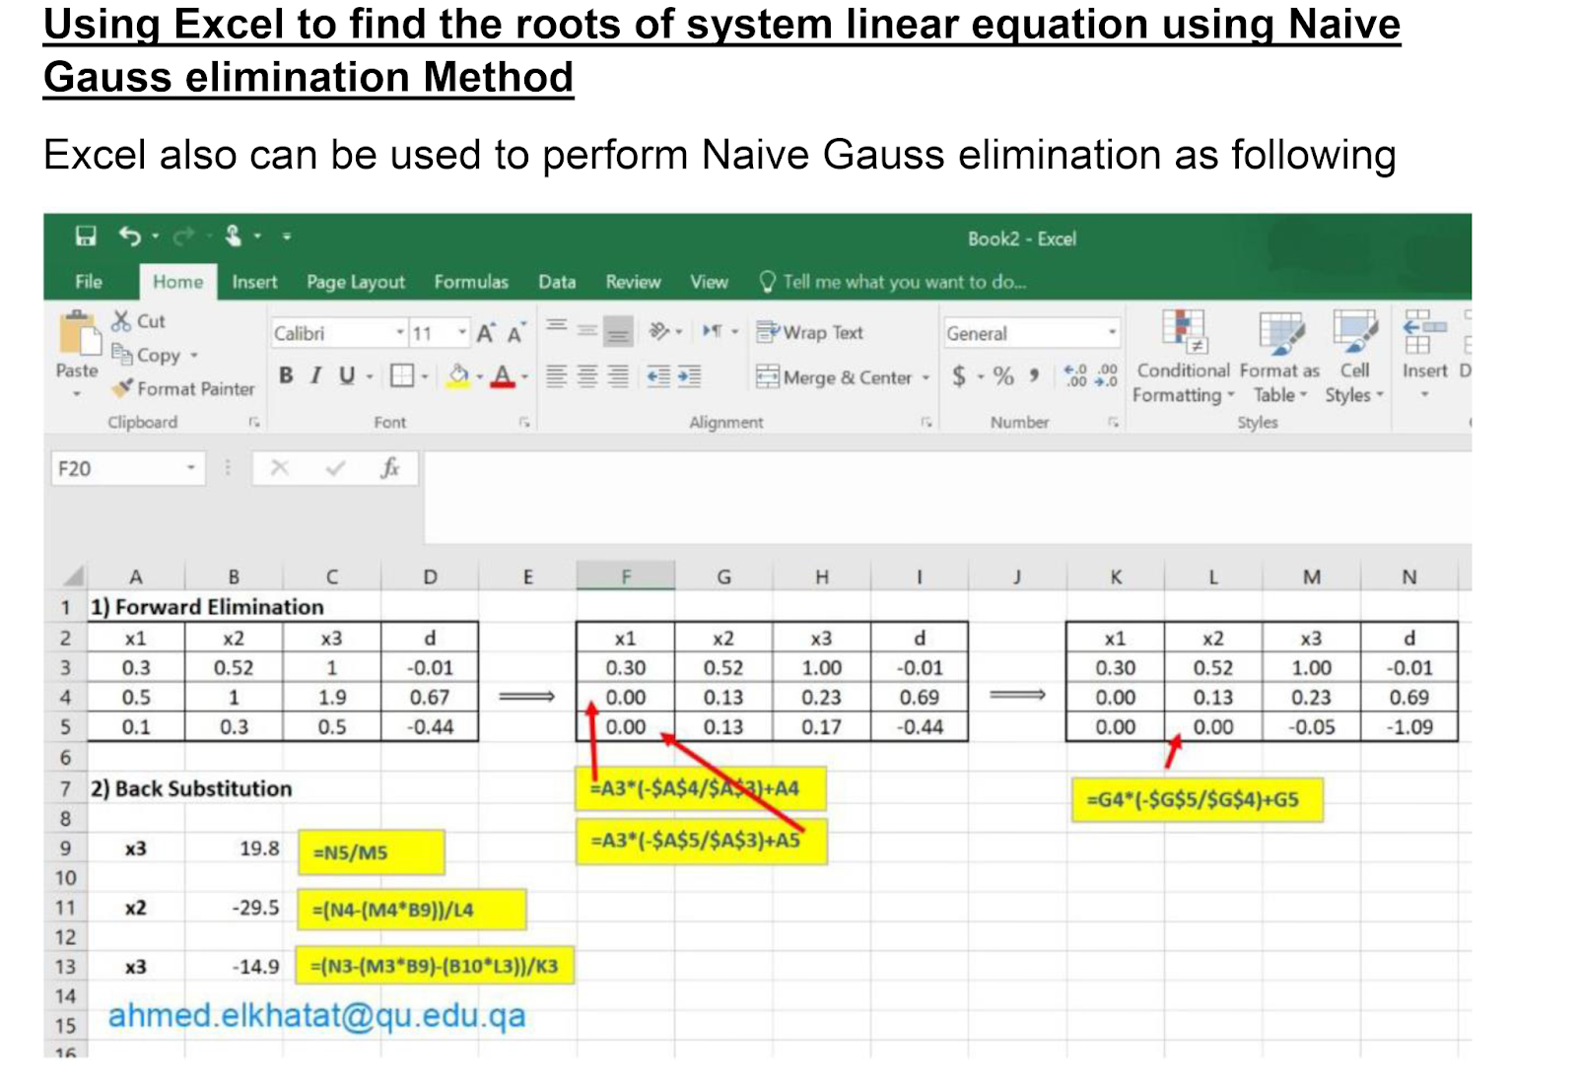Open the General number format dropdown

[x=1112, y=333]
